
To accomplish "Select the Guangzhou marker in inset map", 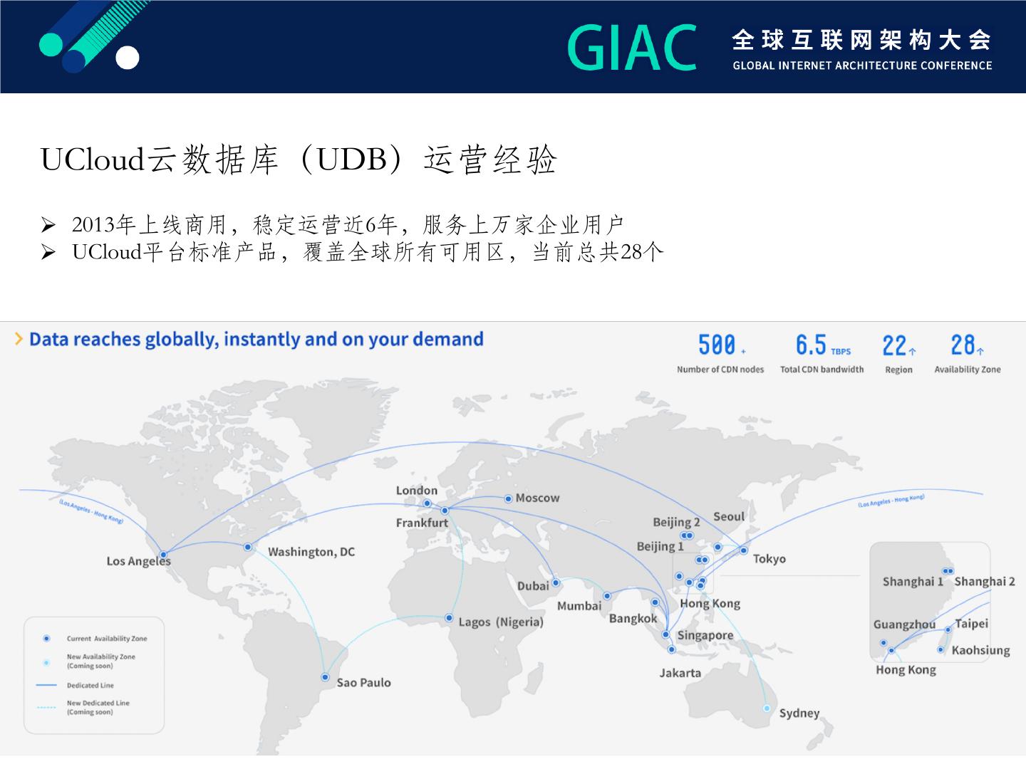I will 883,642.
